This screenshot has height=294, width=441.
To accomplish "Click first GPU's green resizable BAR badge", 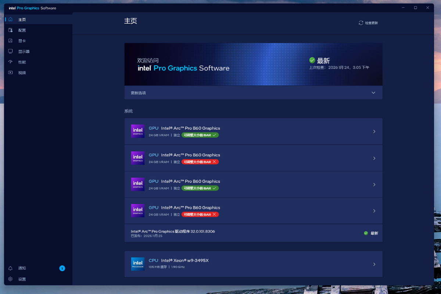I will point(200,135).
